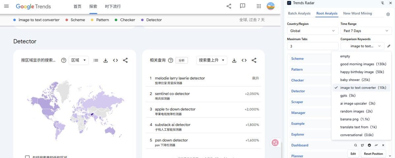Viewport: 395px width, 158px height.
Task: Open the Google account avatar
Action: pos(270,6)
